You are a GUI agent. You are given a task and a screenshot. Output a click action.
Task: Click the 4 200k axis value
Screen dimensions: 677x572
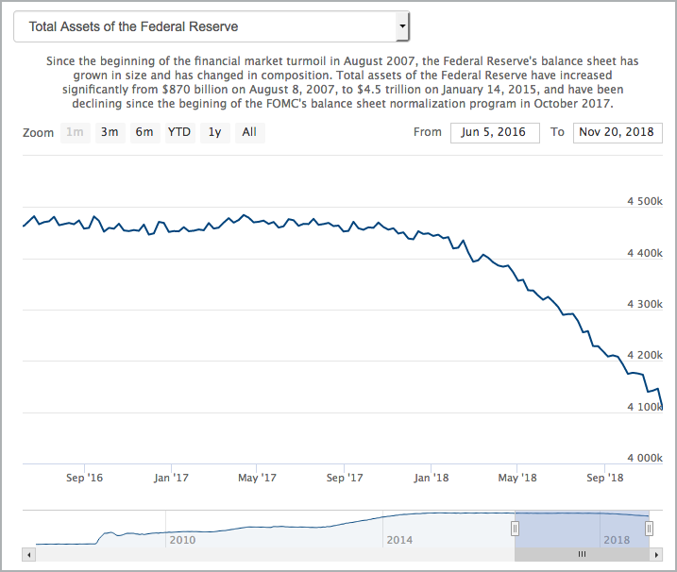coord(645,355)
